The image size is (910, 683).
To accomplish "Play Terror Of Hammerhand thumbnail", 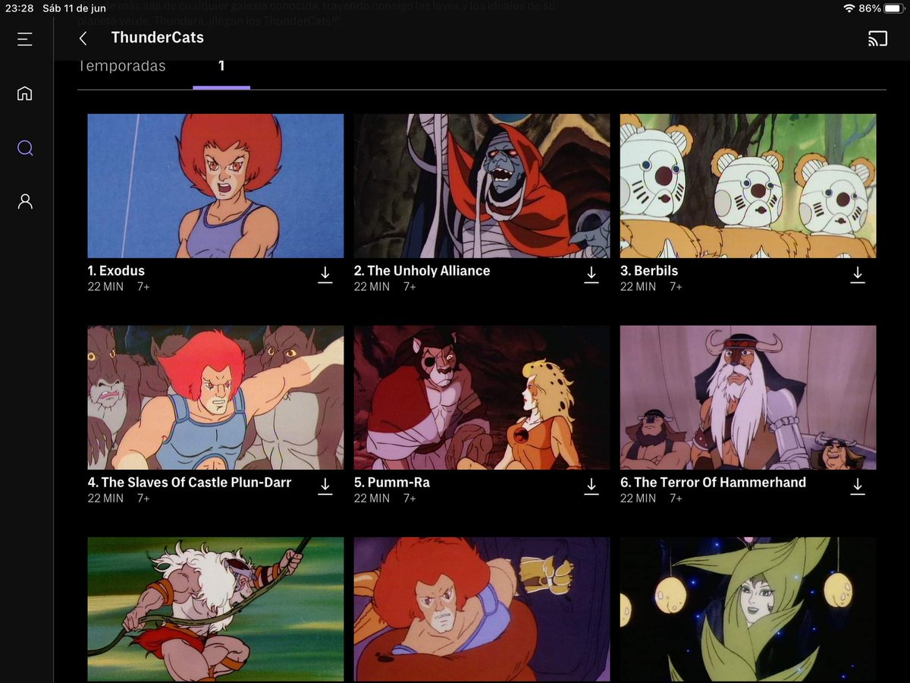I will [x=748, y=398].
